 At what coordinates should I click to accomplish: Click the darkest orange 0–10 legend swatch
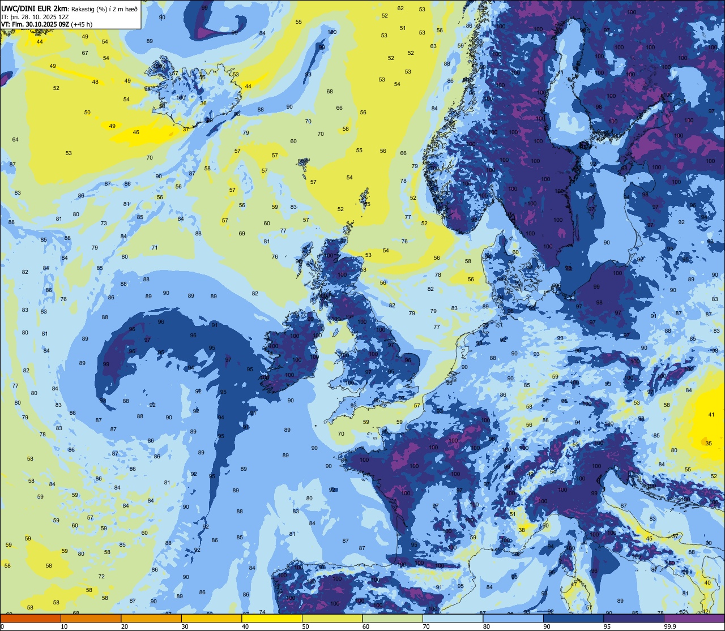[x=31, y=618]
